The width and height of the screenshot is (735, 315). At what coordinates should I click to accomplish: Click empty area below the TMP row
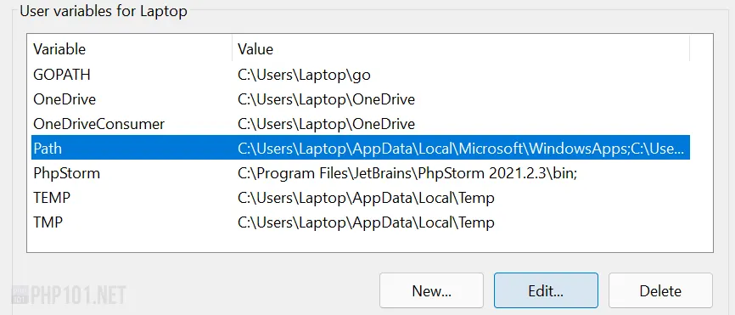tap(370, 243)
